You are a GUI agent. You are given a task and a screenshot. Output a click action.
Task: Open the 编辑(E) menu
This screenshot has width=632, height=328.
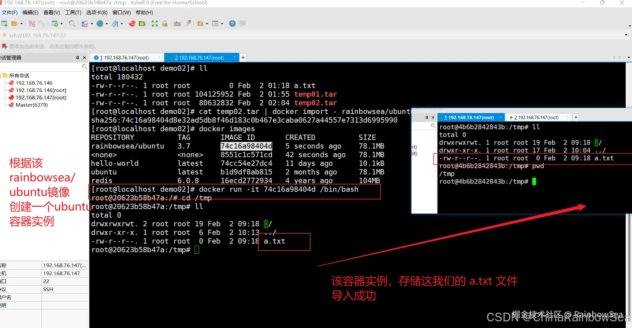(x=30, y=13)
